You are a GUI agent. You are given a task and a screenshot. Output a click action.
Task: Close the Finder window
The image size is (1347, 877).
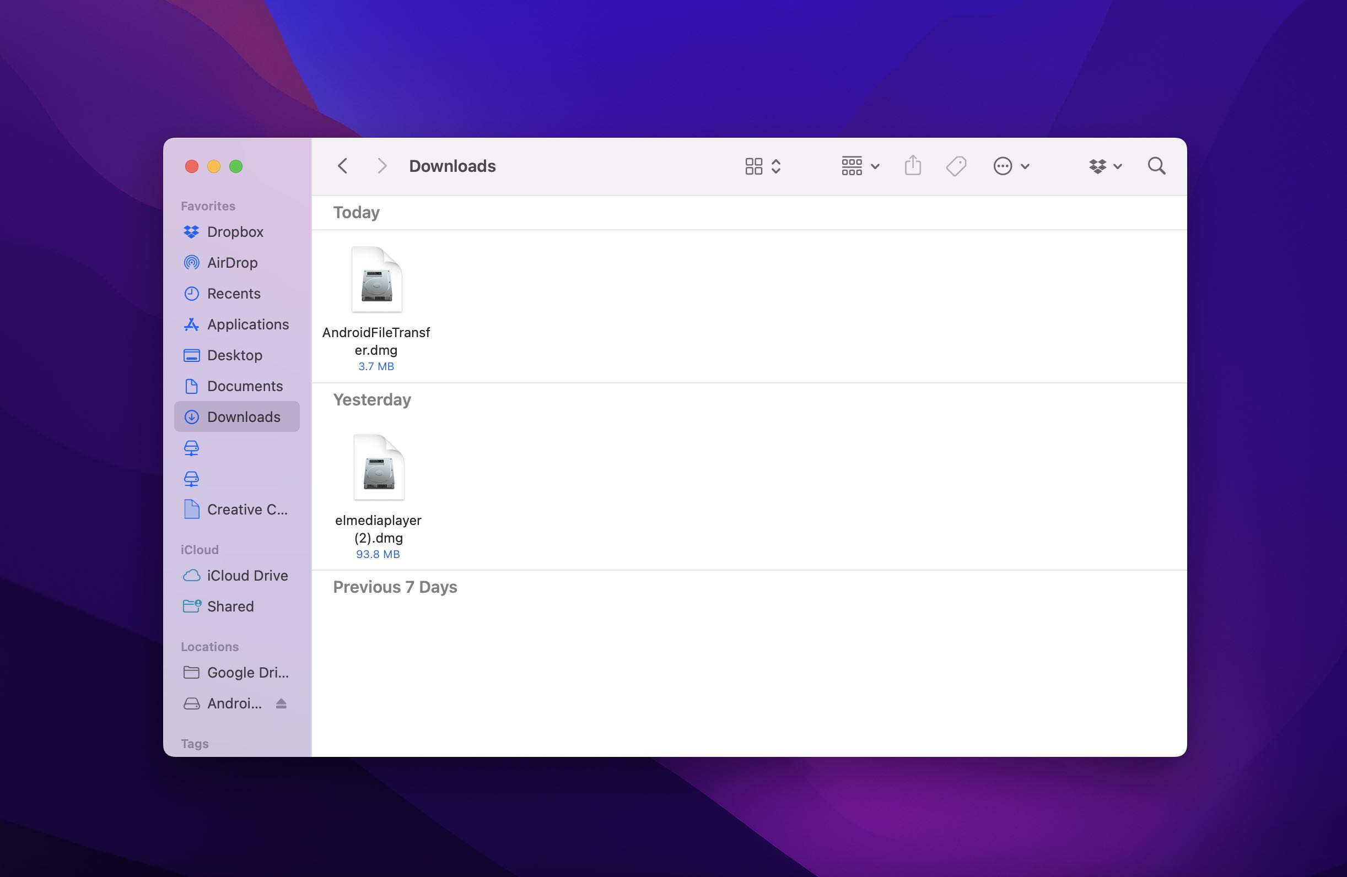pyautogui.click(x=192, y=166)
